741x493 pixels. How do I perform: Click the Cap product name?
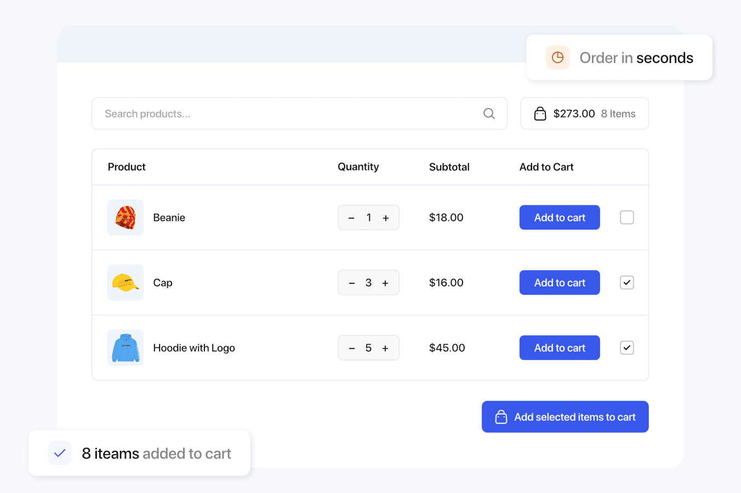coord(163,283)
